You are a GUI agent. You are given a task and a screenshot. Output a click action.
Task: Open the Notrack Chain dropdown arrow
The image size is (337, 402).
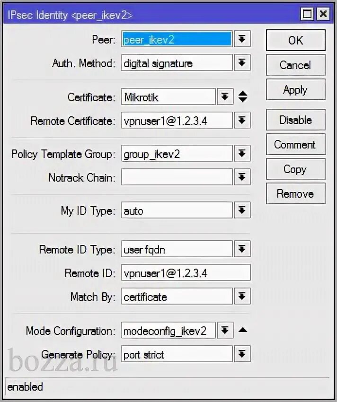242,177
